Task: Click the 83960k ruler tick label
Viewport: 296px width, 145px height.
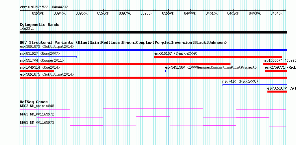Action: coord(103,13)
